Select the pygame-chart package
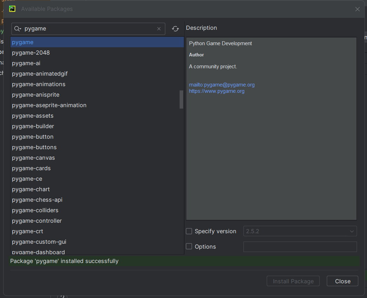367x298 pixels. click(x=97, y=189)
